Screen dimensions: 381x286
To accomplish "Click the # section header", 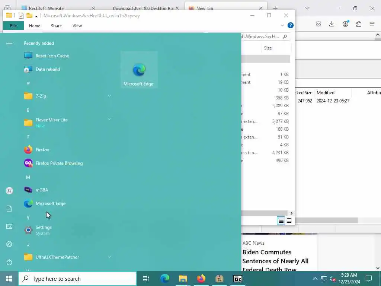I will [x=28, y=83].
